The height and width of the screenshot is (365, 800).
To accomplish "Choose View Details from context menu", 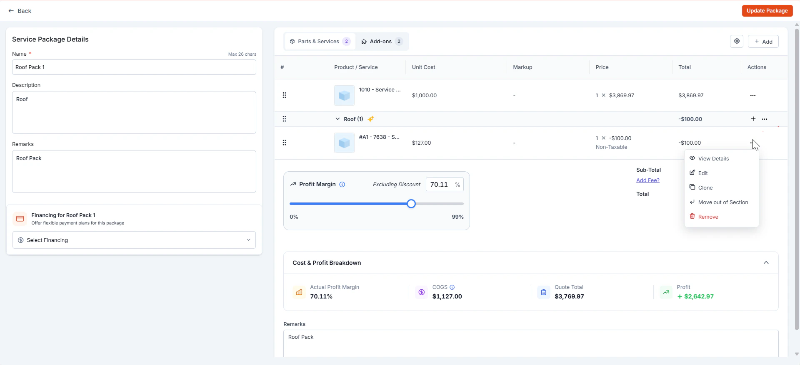I will coord(721,158).
